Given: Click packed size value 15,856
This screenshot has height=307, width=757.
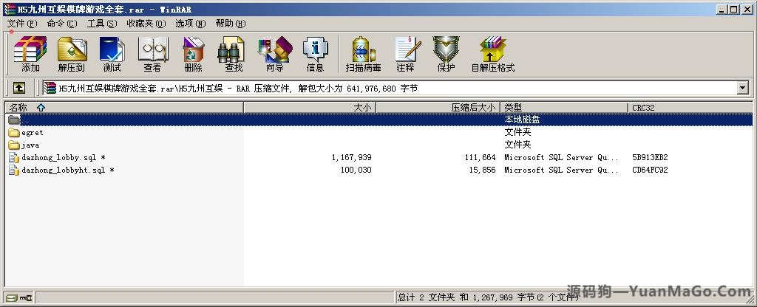Looking at the screenshot, I should pos(482,170).
